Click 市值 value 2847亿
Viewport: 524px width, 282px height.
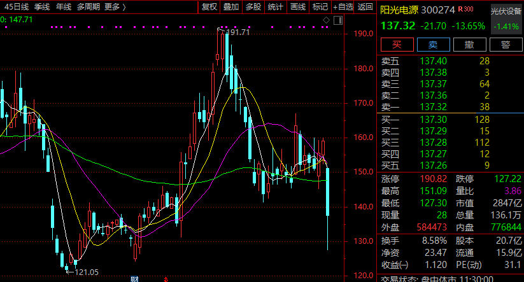[x=507, y=203]
